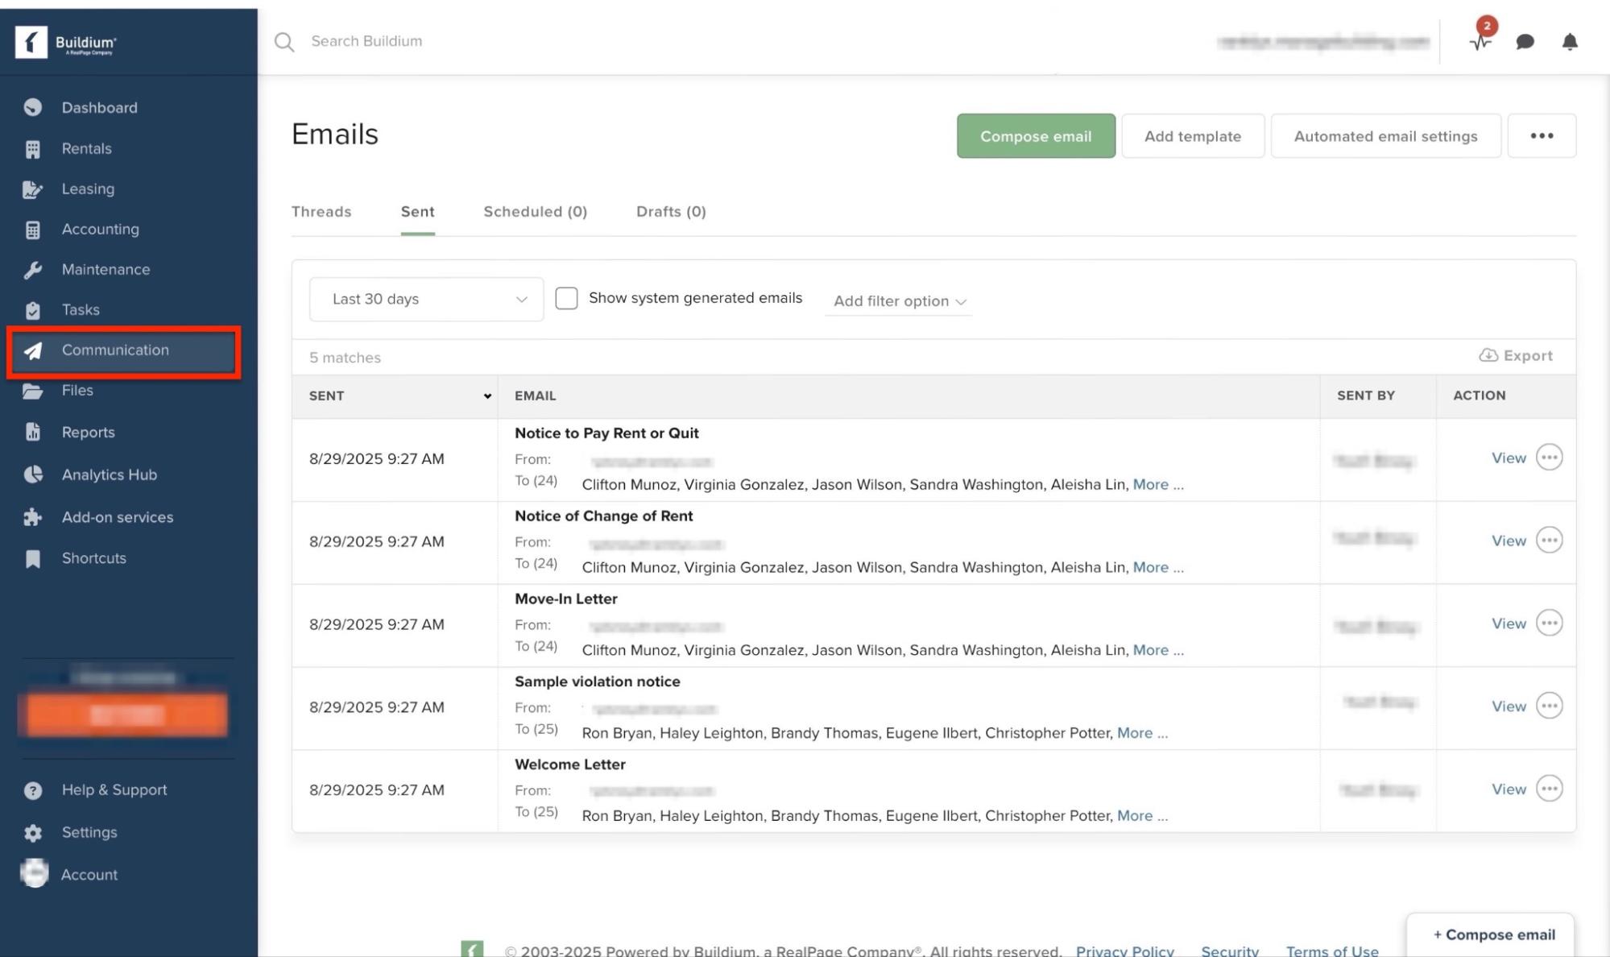
Task: Expand the Add filter option dropdown
Action: (x=899, y=301)
